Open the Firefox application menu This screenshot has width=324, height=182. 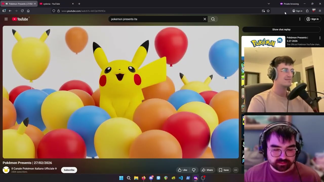320,11
